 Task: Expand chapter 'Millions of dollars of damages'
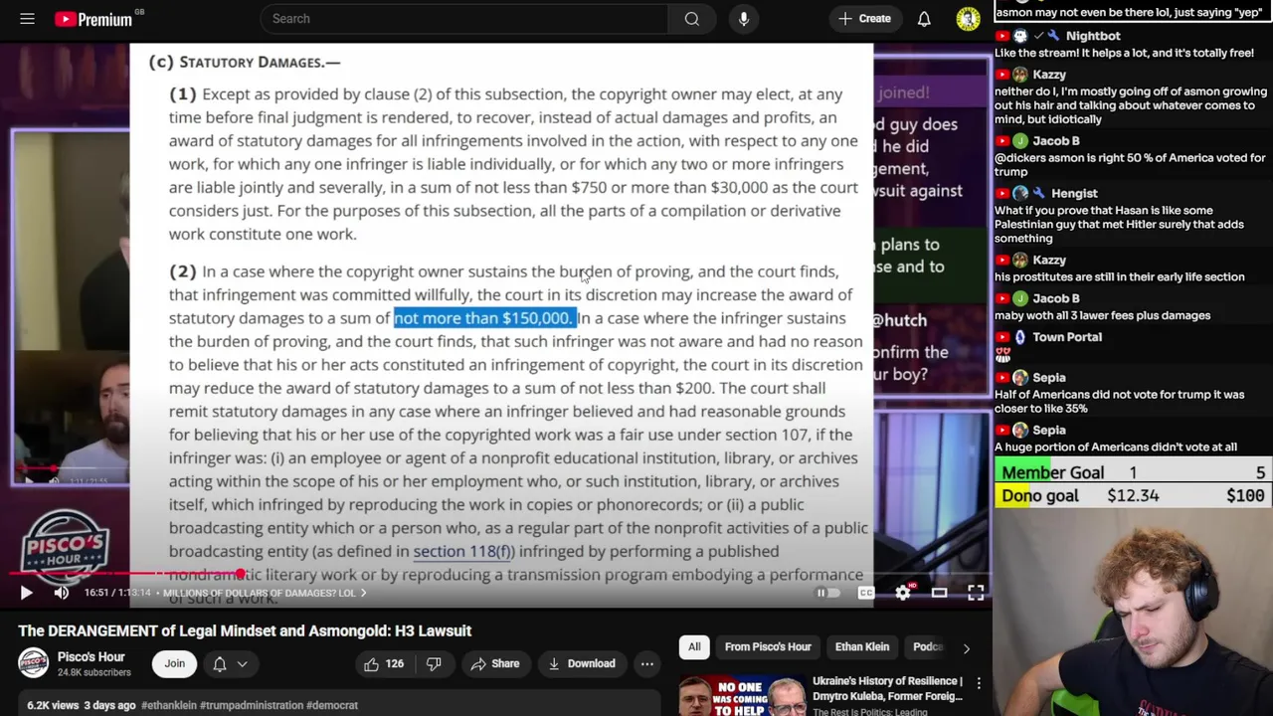(x=264, y=593)
